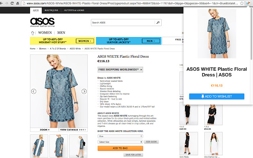The width and height of the screenshot is (253, 158).
Task: Open the Y.A.S black dress priced €54.55
Action: (213, 115)
